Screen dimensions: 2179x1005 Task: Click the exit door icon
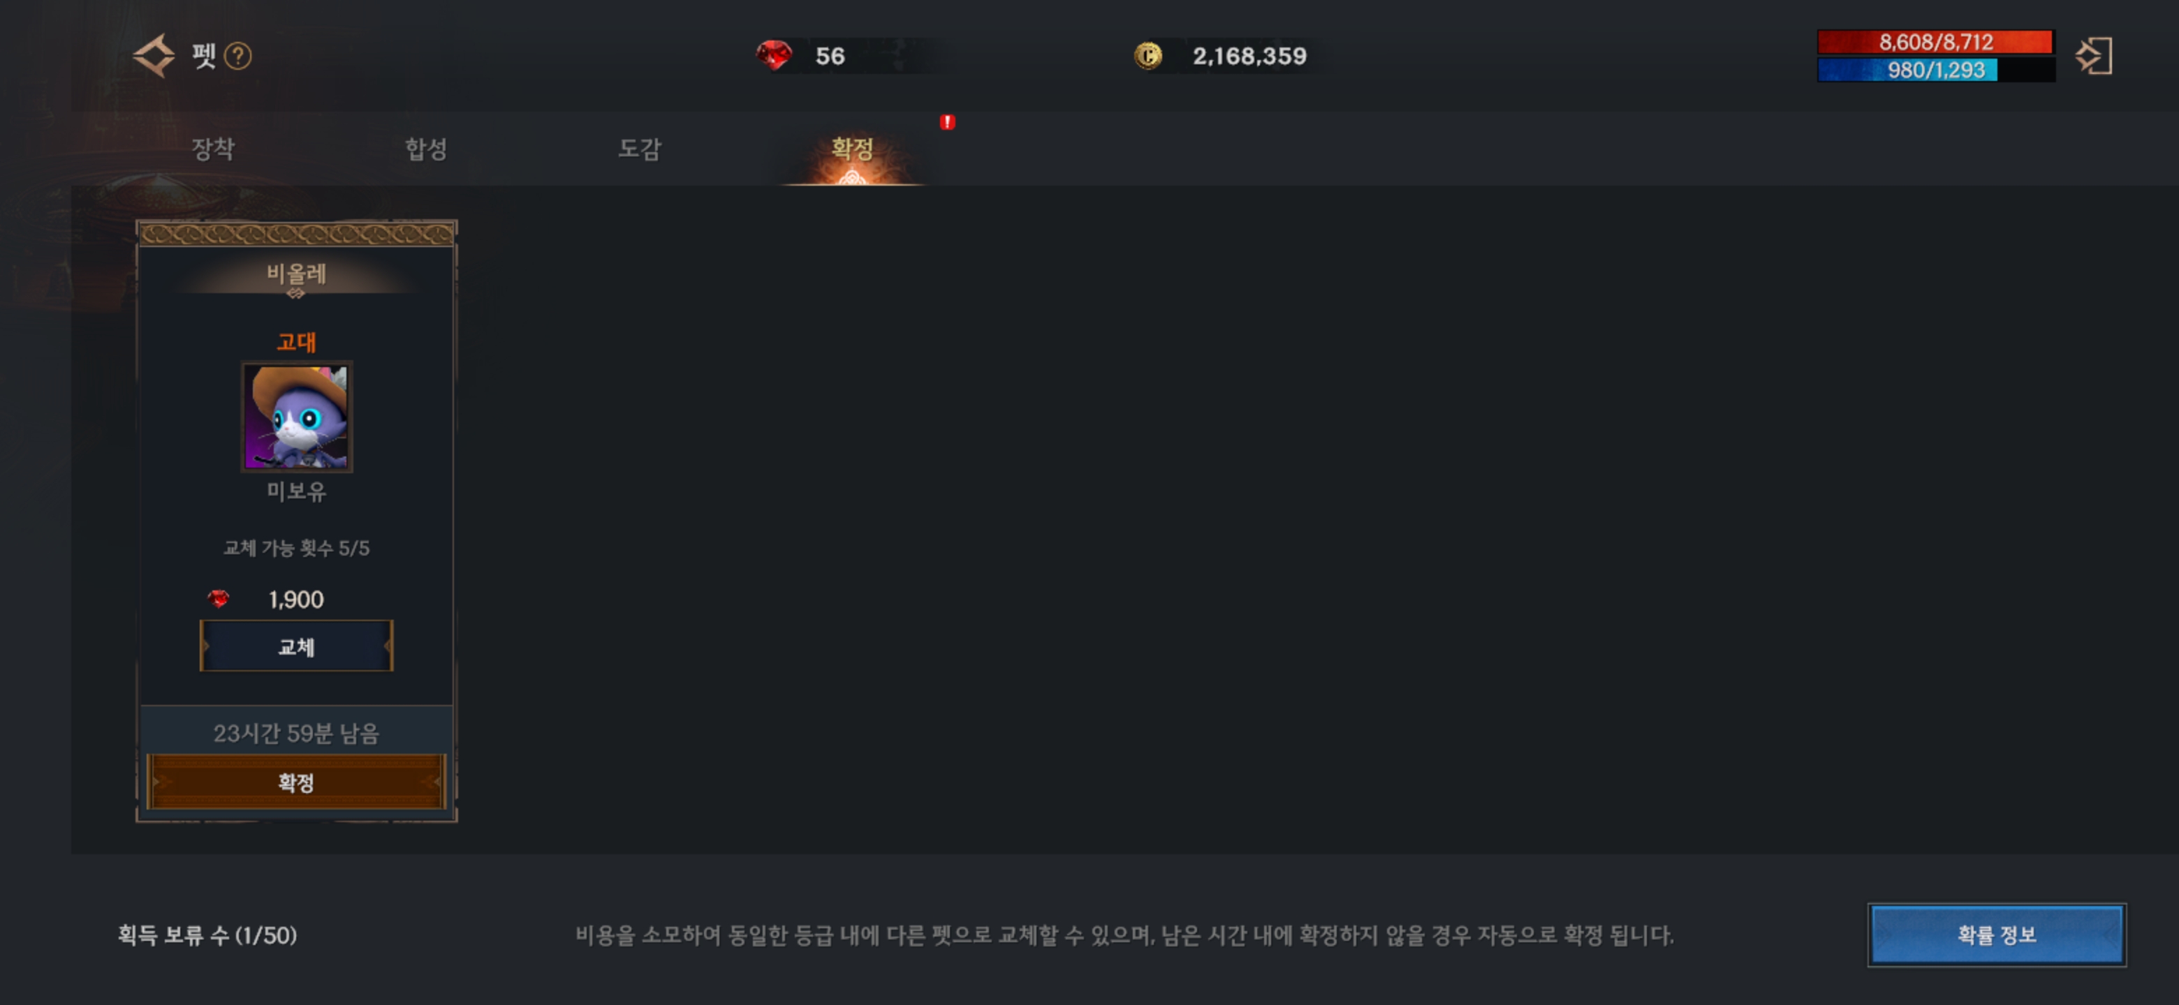[x=2094, y=56]
